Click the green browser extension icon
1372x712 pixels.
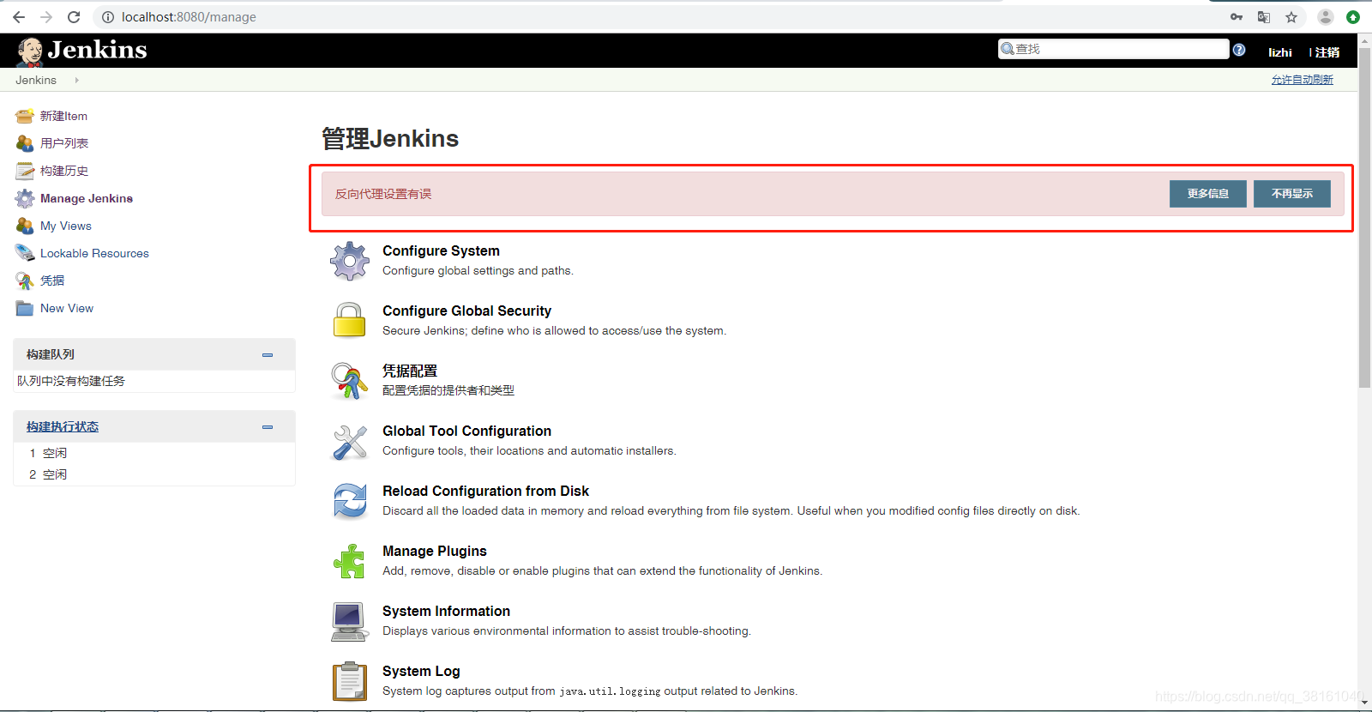point(1353,17)
